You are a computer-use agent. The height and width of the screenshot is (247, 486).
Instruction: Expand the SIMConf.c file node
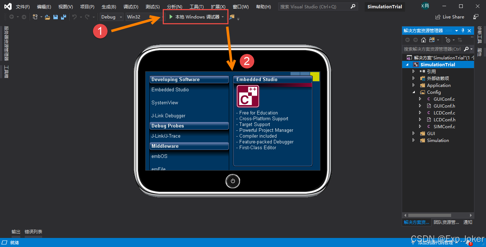(420, 127)
